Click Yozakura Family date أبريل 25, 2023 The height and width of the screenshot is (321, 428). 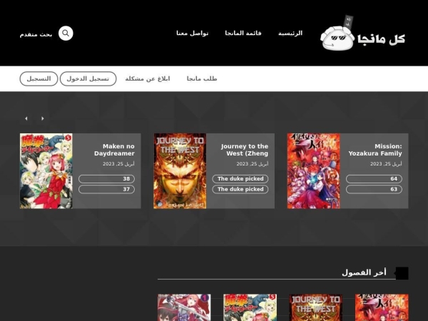click(x=386, y=164)
